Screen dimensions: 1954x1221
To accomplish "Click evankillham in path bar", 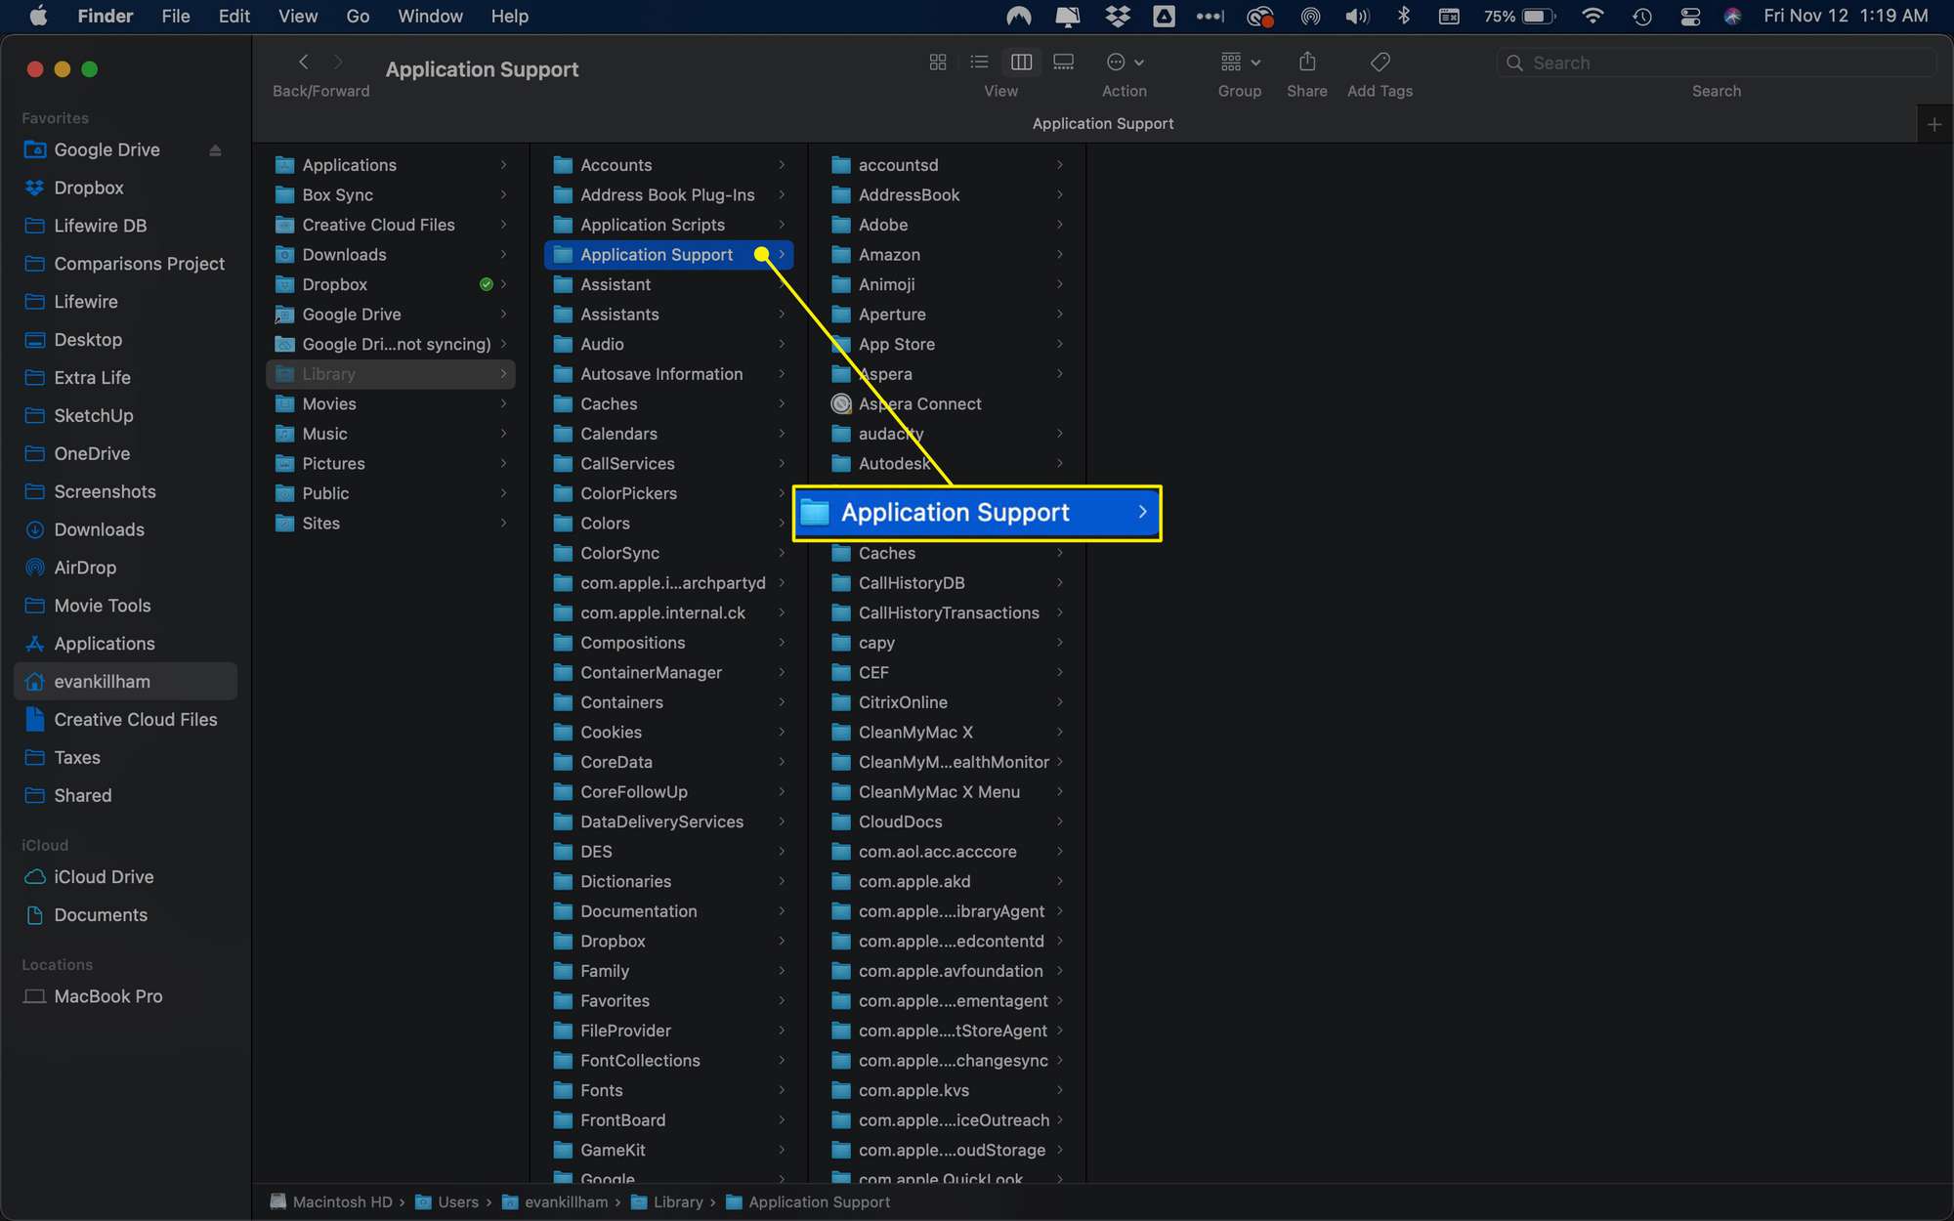I will [555, 1202].
